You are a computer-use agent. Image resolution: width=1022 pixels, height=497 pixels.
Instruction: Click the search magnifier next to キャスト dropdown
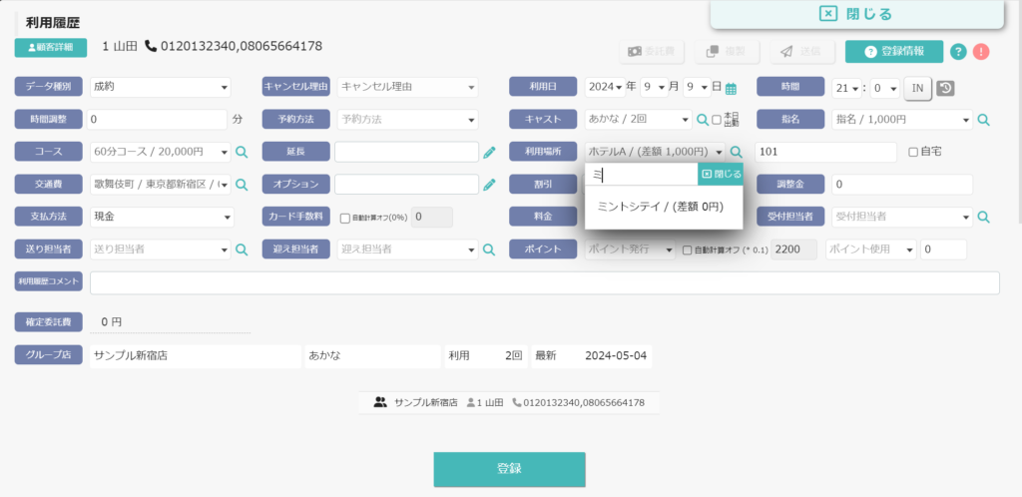(x=702, y=120)
